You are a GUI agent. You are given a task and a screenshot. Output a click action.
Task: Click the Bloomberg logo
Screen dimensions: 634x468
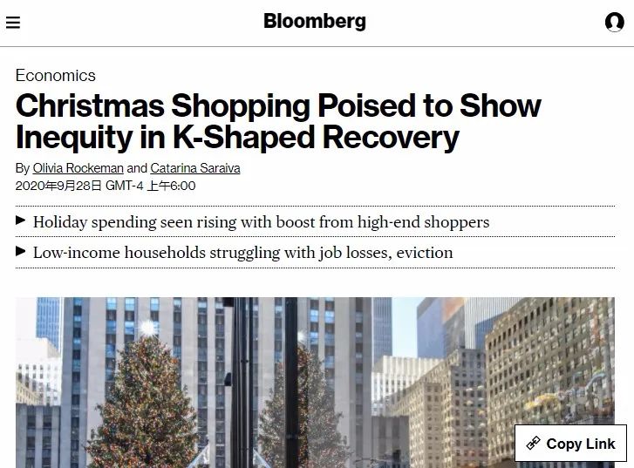tap(315, 21)
